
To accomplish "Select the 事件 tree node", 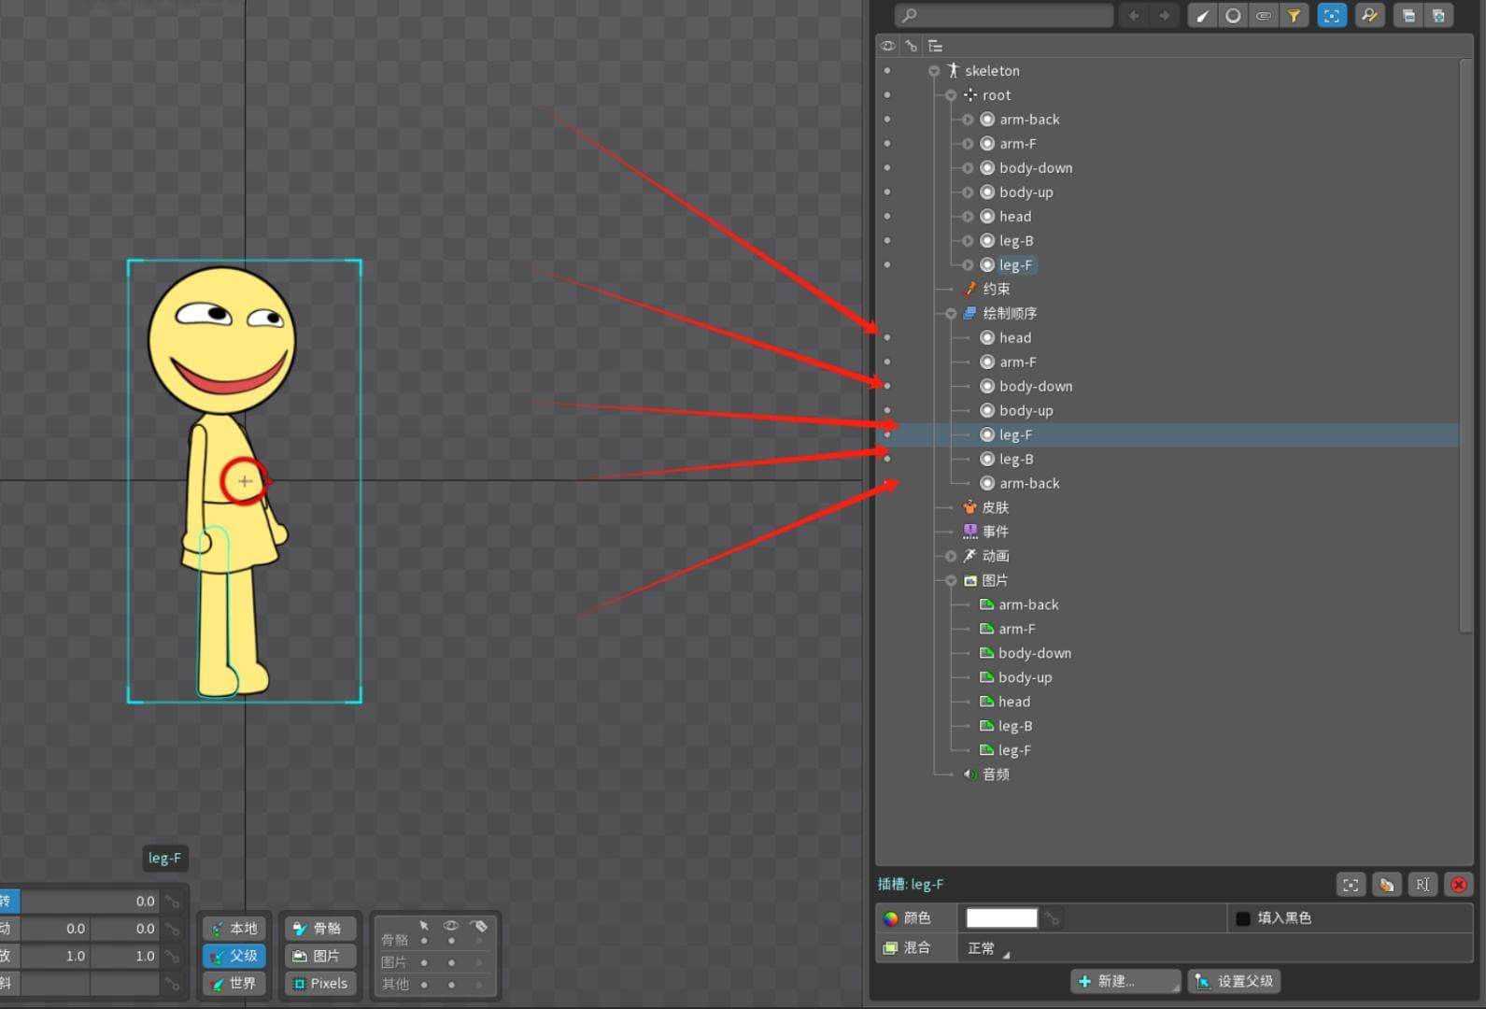I will 996,532.
